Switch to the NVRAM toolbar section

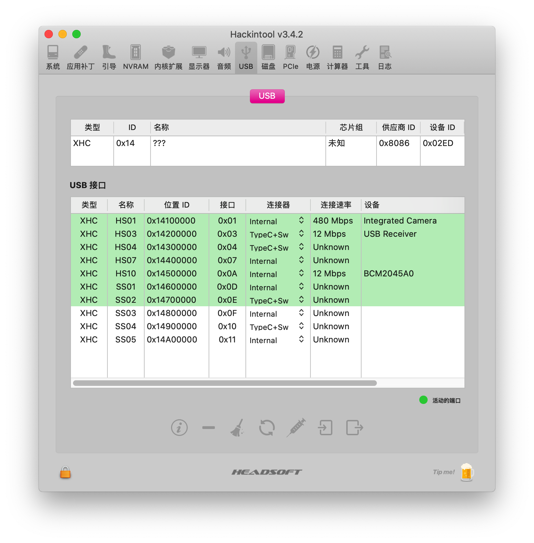click(136, 58)
